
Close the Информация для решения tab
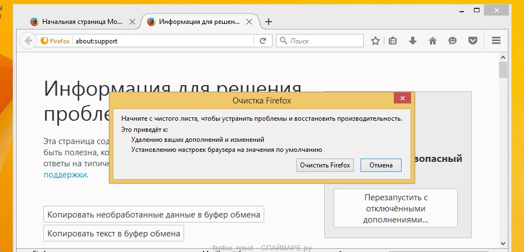pyautogui.click(x=249, y=22)
